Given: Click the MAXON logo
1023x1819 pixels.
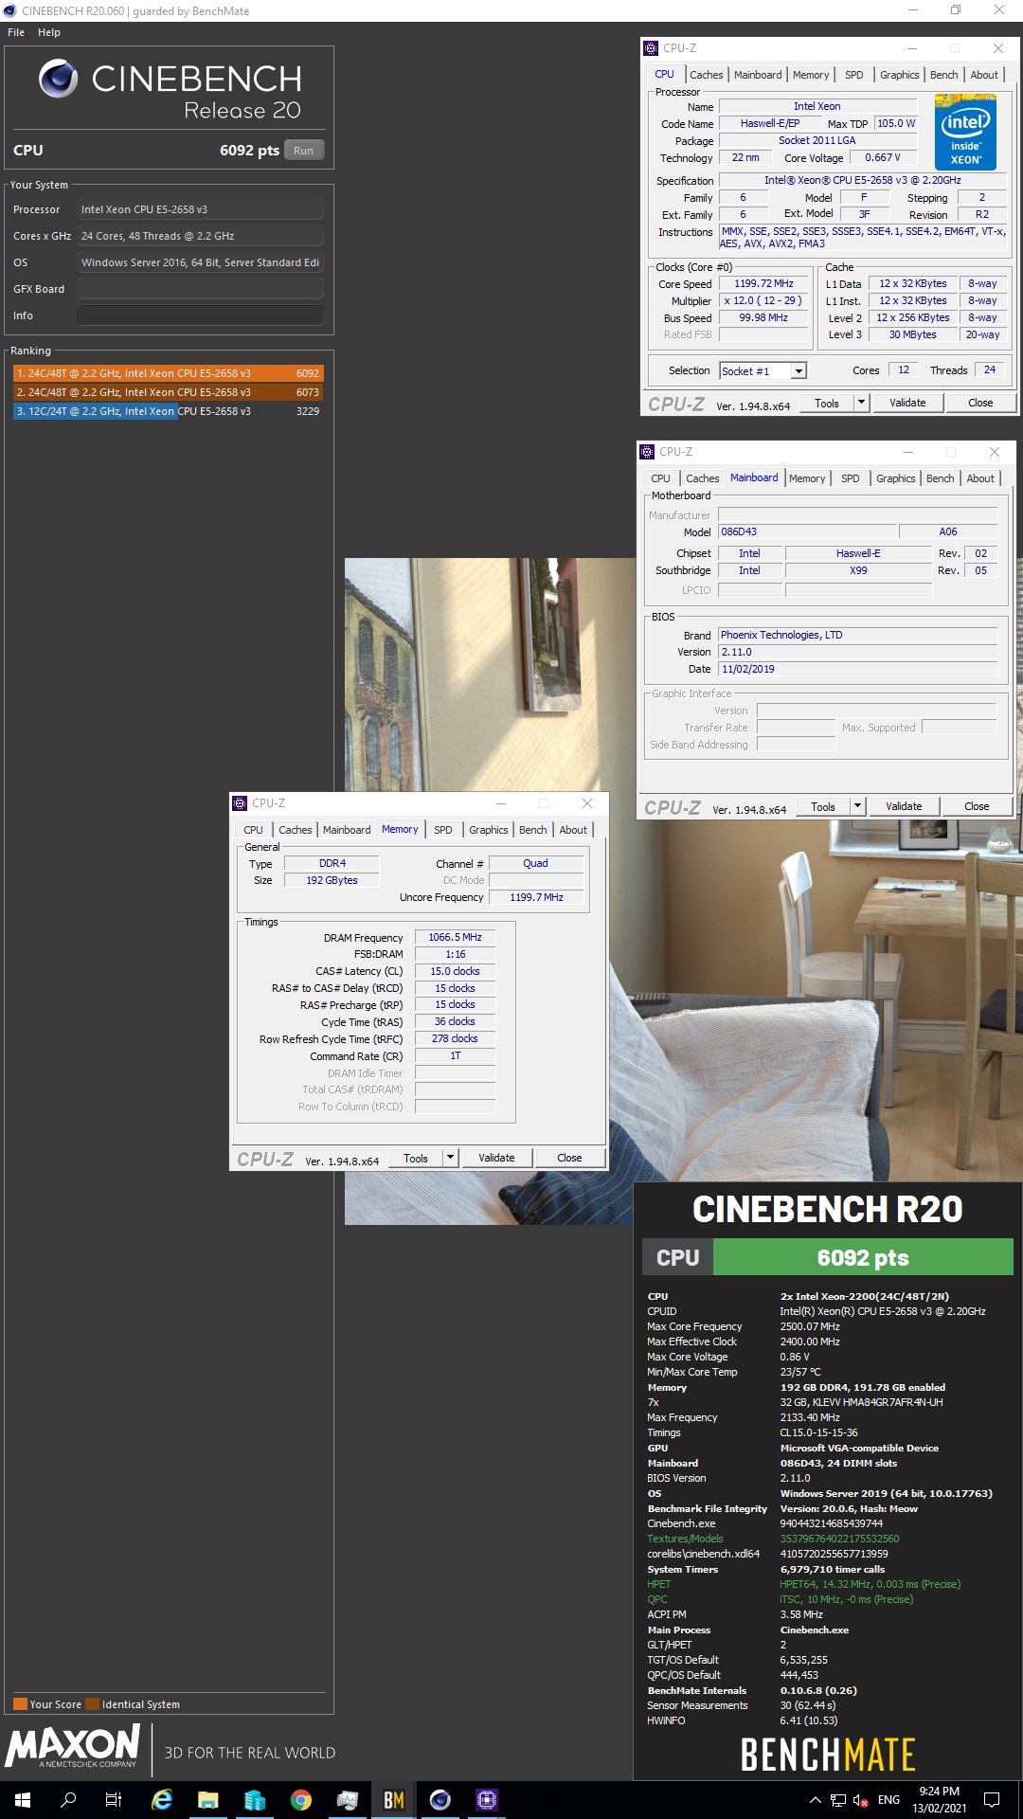Looking at the screenshot, I should click(x=73, y=1746).
